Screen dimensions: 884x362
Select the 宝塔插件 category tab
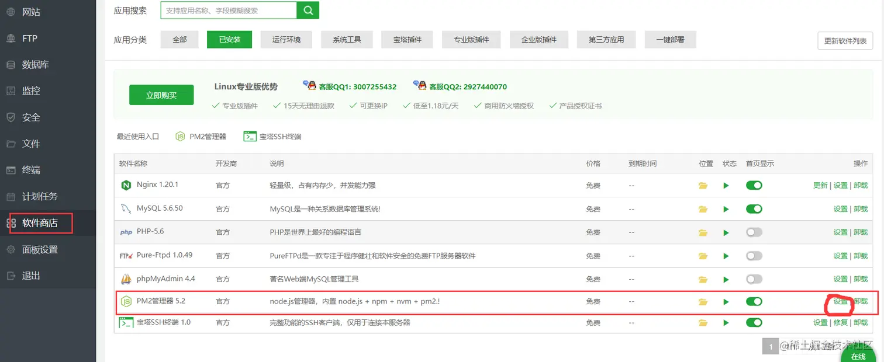[408, 40]
